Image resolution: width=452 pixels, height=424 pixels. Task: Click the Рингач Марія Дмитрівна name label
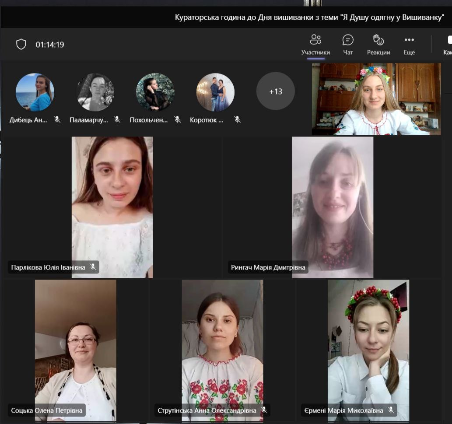point(268,267)
